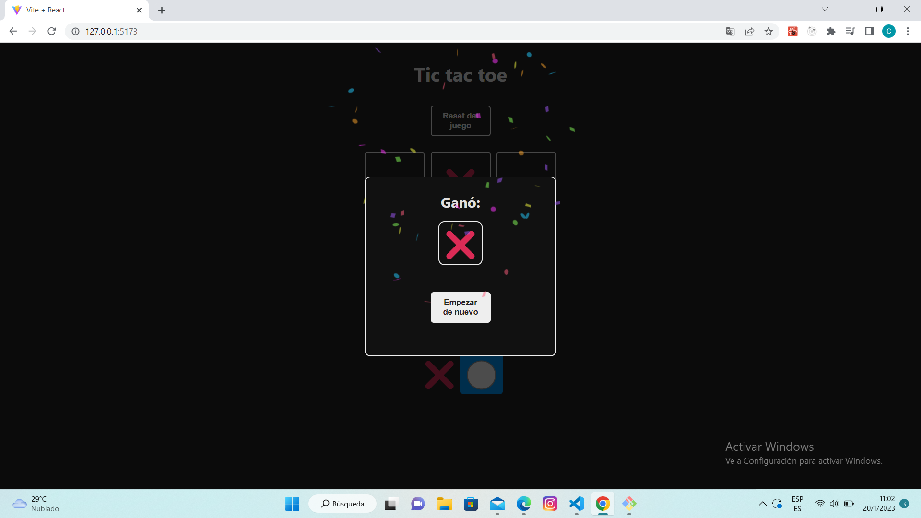Open the Windows Start menu
The width and height of the screenshot is (921, 518).
292,504
